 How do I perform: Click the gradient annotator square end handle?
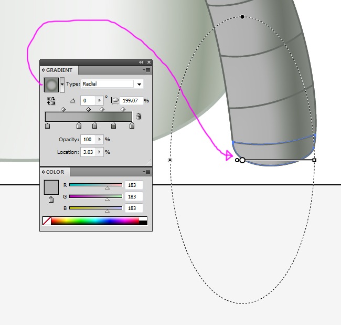coord(314,160)
